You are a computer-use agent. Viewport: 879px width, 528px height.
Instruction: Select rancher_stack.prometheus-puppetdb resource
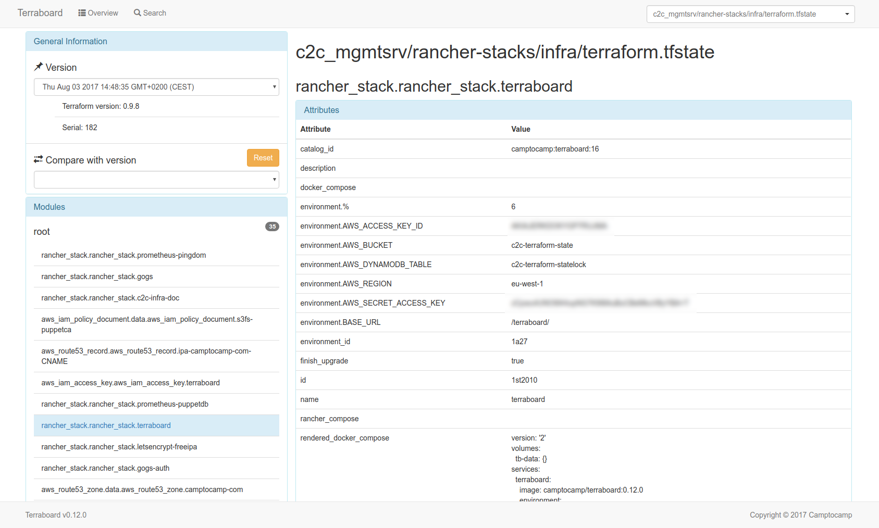(156, 404)
